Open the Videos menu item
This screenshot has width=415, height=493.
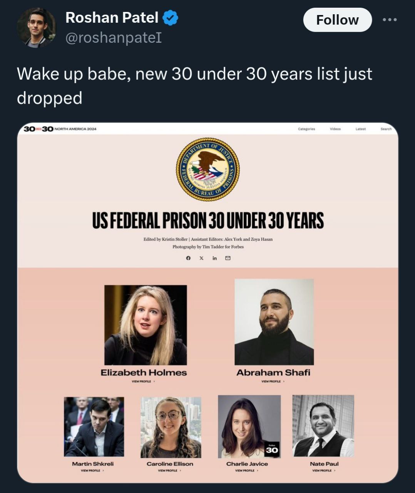(335, 129)
